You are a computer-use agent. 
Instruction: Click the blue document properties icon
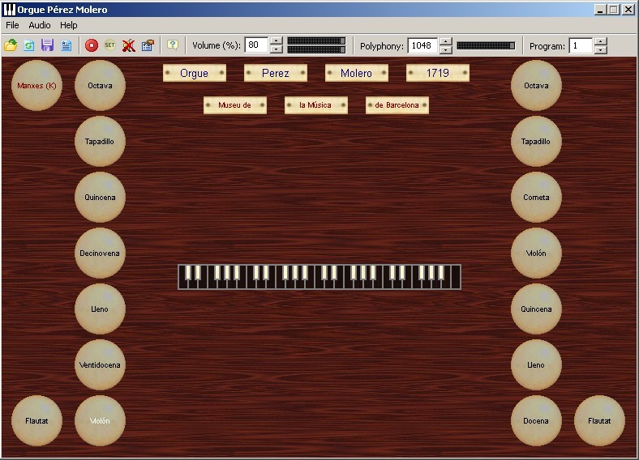tap(66, 45)
